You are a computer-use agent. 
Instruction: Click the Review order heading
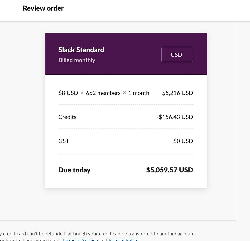[43, 8]
